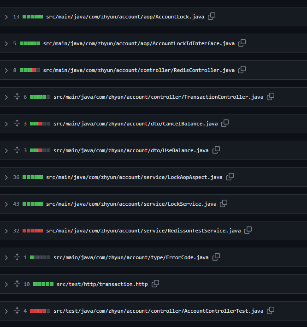Click the diffstat bar for RedisController.java
This screenshot has height=327, width=307.
tap(30, 70)
